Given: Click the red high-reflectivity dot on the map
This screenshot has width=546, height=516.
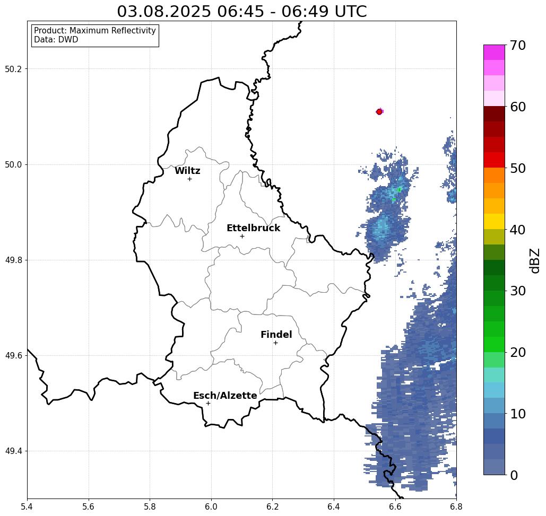Looking at the screenshot, I should 379,112.
